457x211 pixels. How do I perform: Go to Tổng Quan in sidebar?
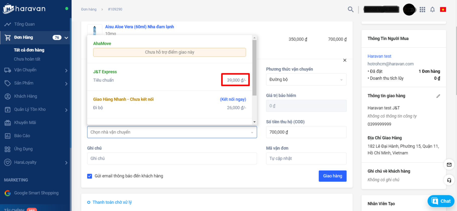(x=24, y=24)
